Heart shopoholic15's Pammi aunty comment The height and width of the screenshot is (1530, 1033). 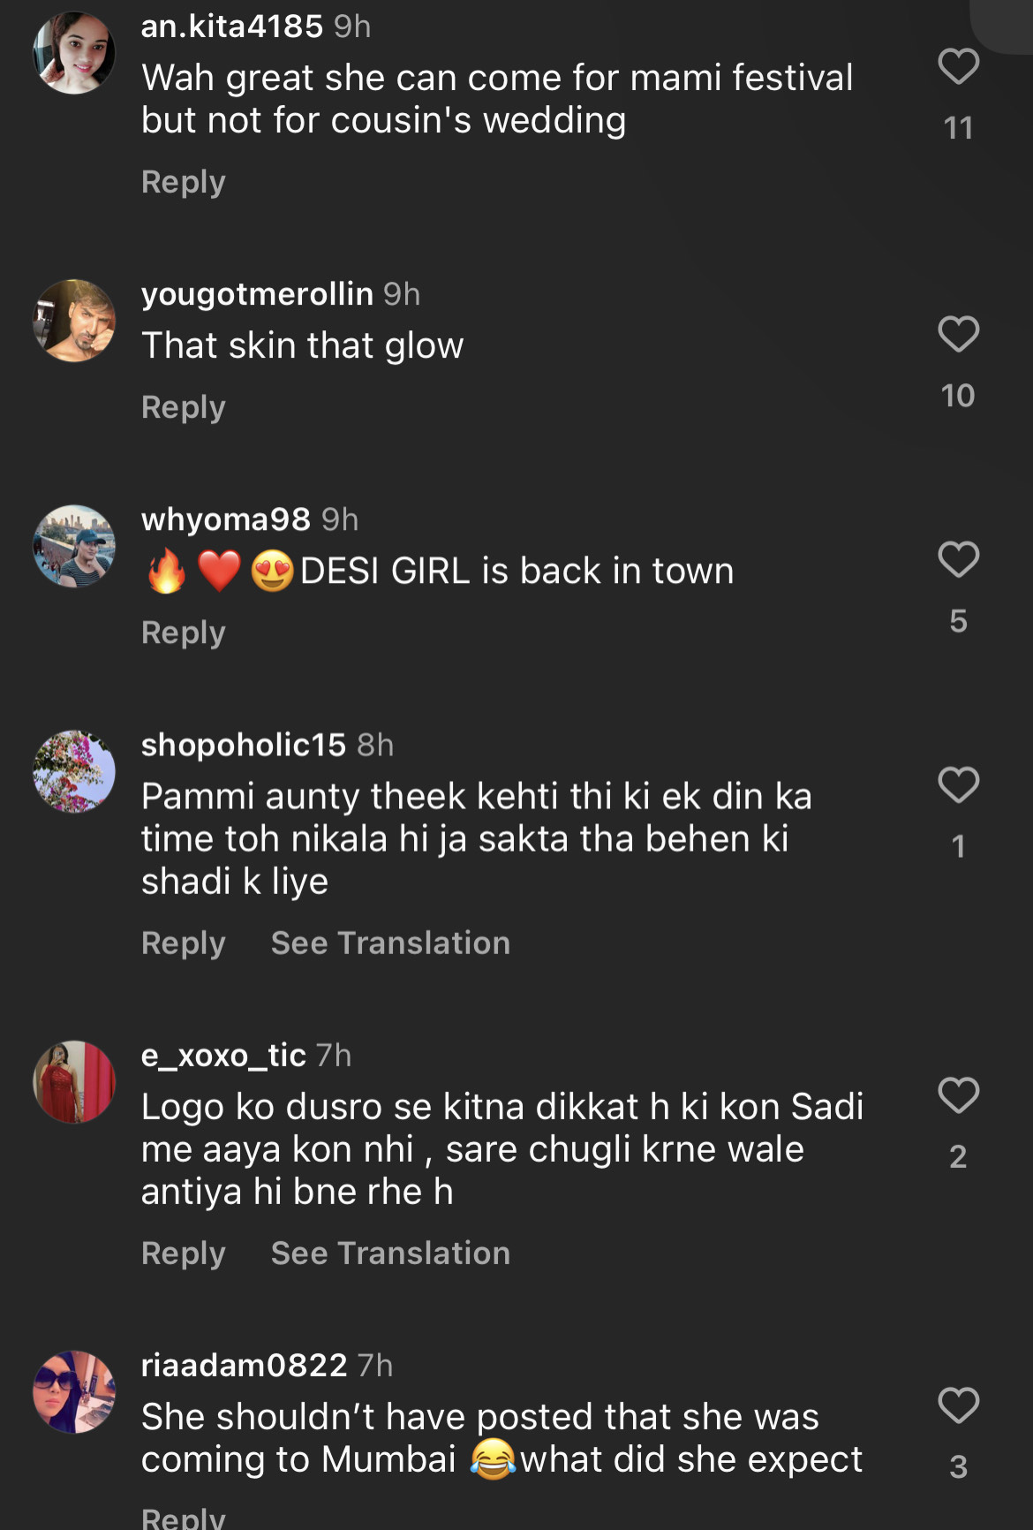(x=958, y=785)
